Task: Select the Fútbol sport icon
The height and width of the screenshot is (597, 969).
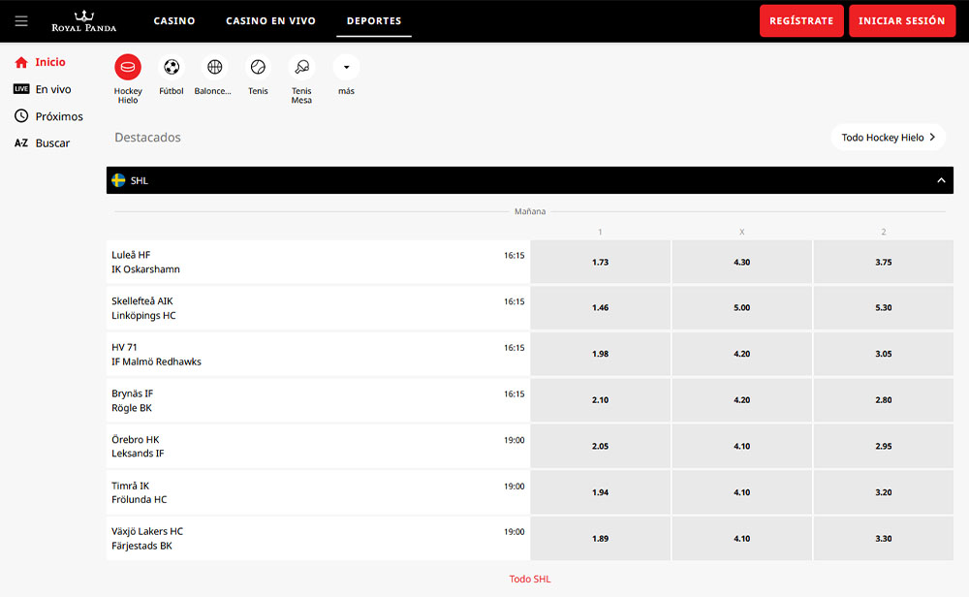Action: click(172, 68)
